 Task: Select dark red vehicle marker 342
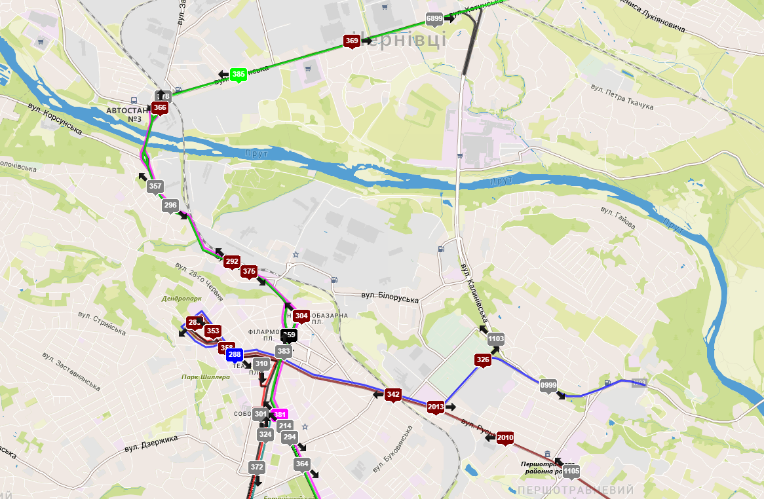point(393,395)
